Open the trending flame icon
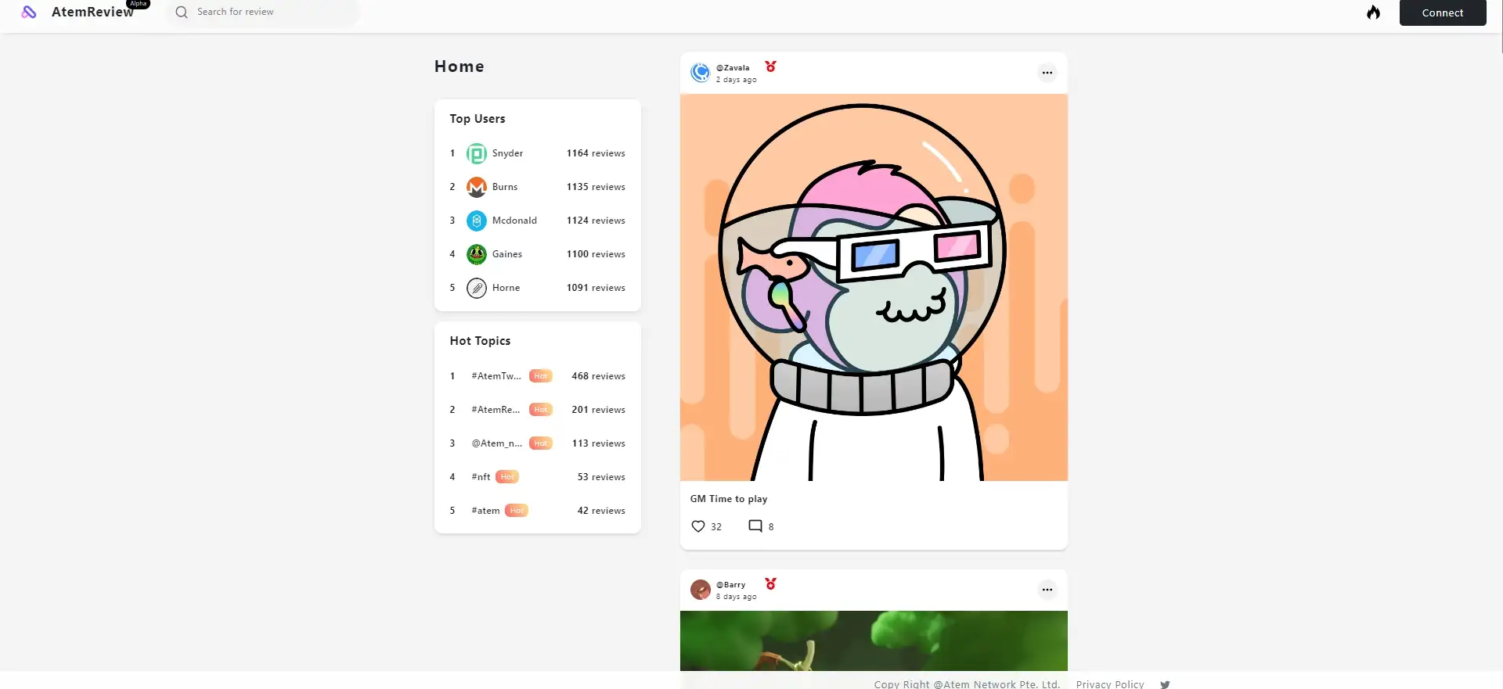This screenshot has width=1503, height=689. tap(1373, 13)
